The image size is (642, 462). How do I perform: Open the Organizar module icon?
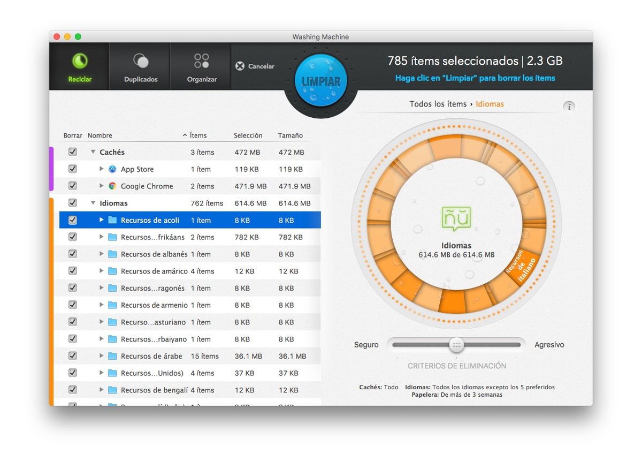tap(200, 60)
